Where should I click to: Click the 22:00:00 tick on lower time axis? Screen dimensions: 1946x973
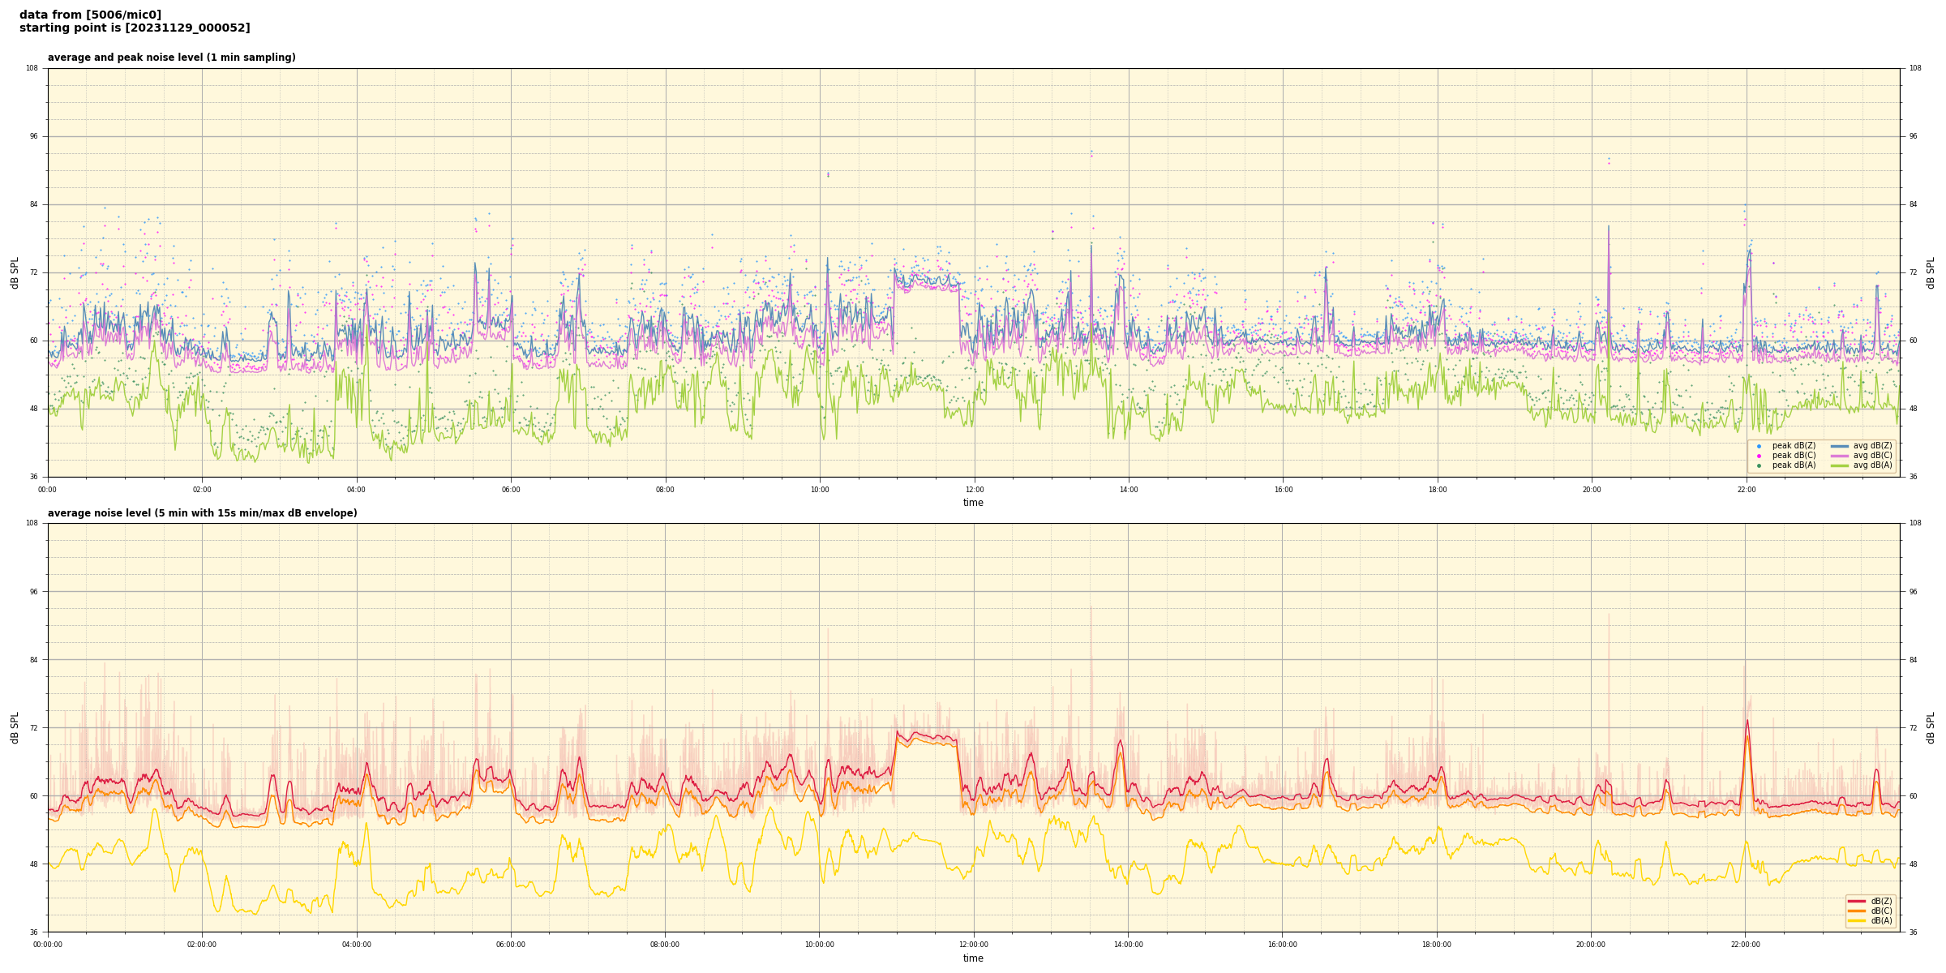tap(1746, 945)
